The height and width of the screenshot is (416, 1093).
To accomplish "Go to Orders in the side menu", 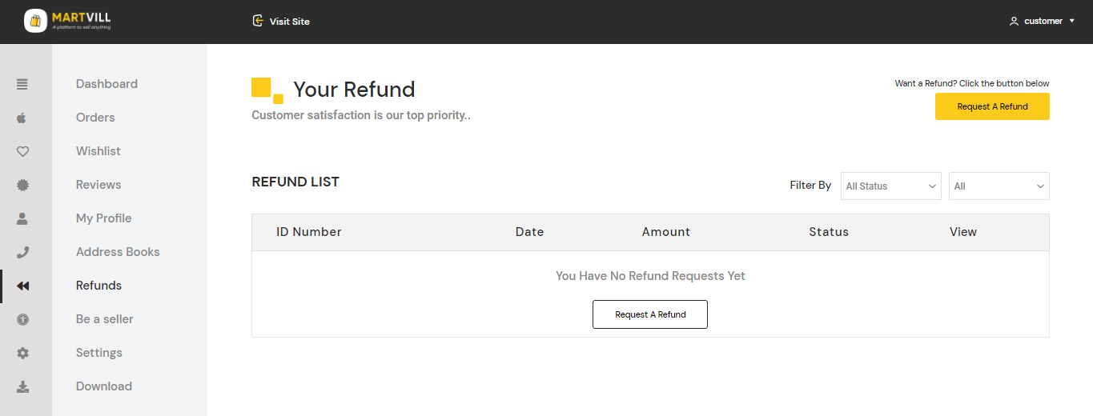I will pyautogui.click(x=95, y=118).
